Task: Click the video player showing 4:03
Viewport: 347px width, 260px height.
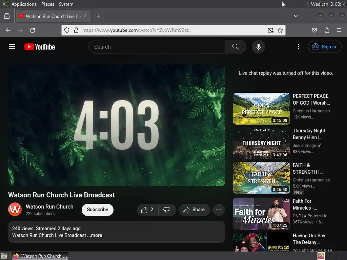Action: pos(117,125)
